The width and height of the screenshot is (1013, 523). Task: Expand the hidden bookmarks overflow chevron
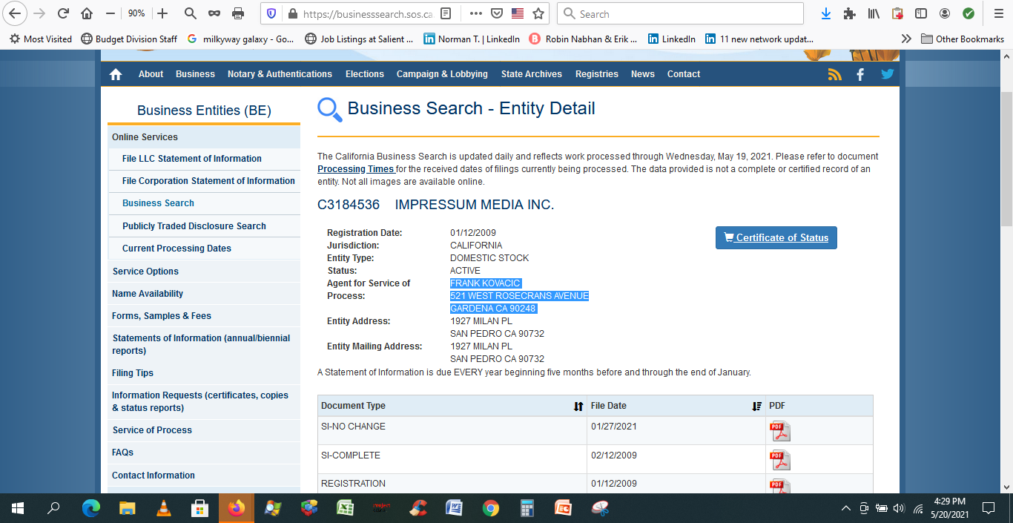(x=906, y=39)
